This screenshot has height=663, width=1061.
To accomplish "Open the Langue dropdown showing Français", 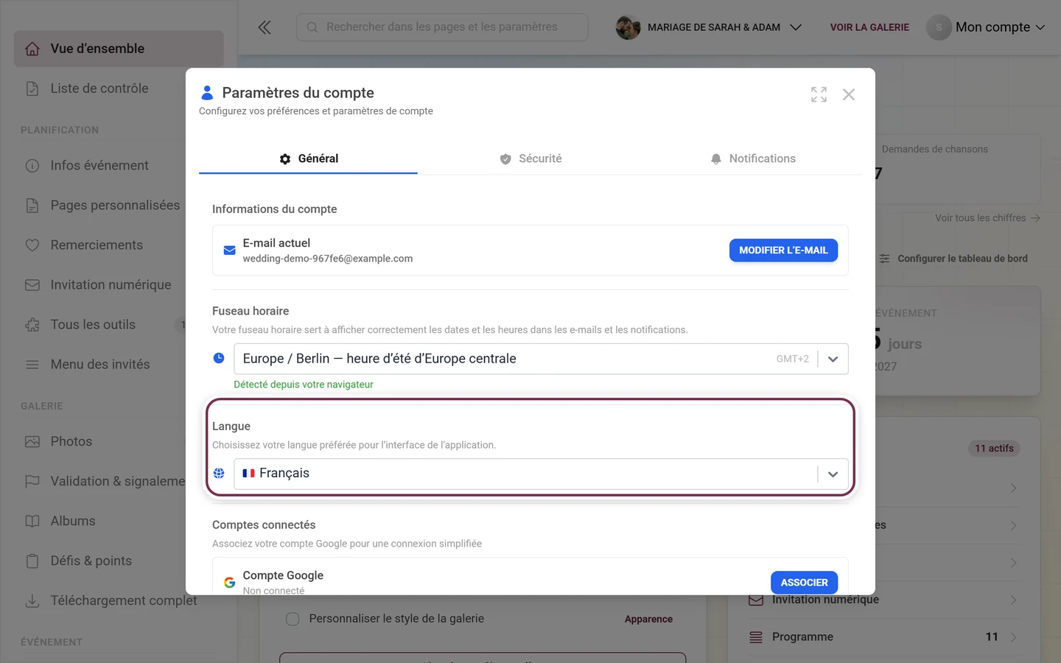I will click(x=541, y=474).
